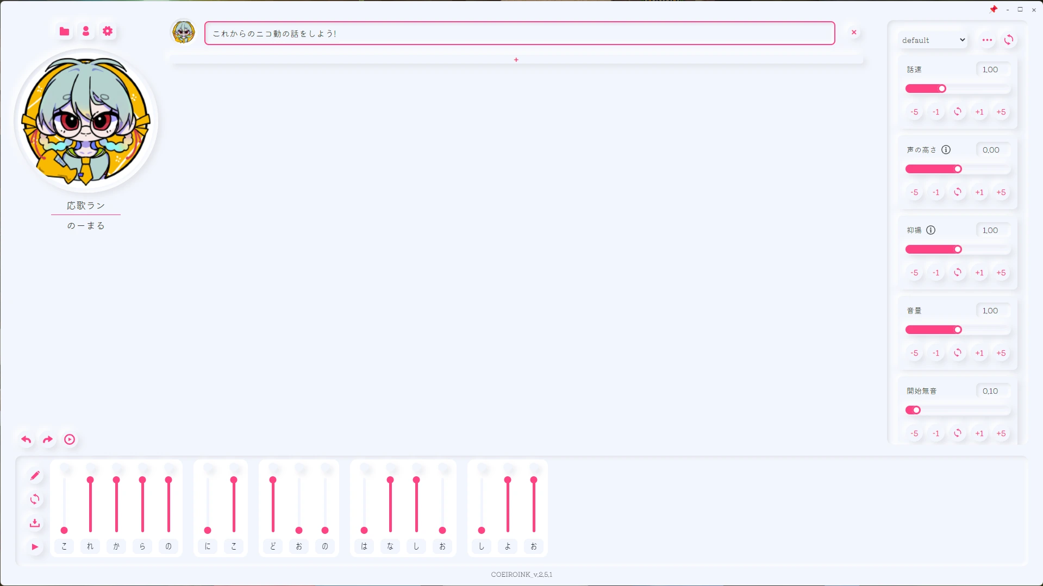The height and width of the screenshot is (586, 1043).
Task: Open the folder icon in top-left toolbar
Action: 64,31
